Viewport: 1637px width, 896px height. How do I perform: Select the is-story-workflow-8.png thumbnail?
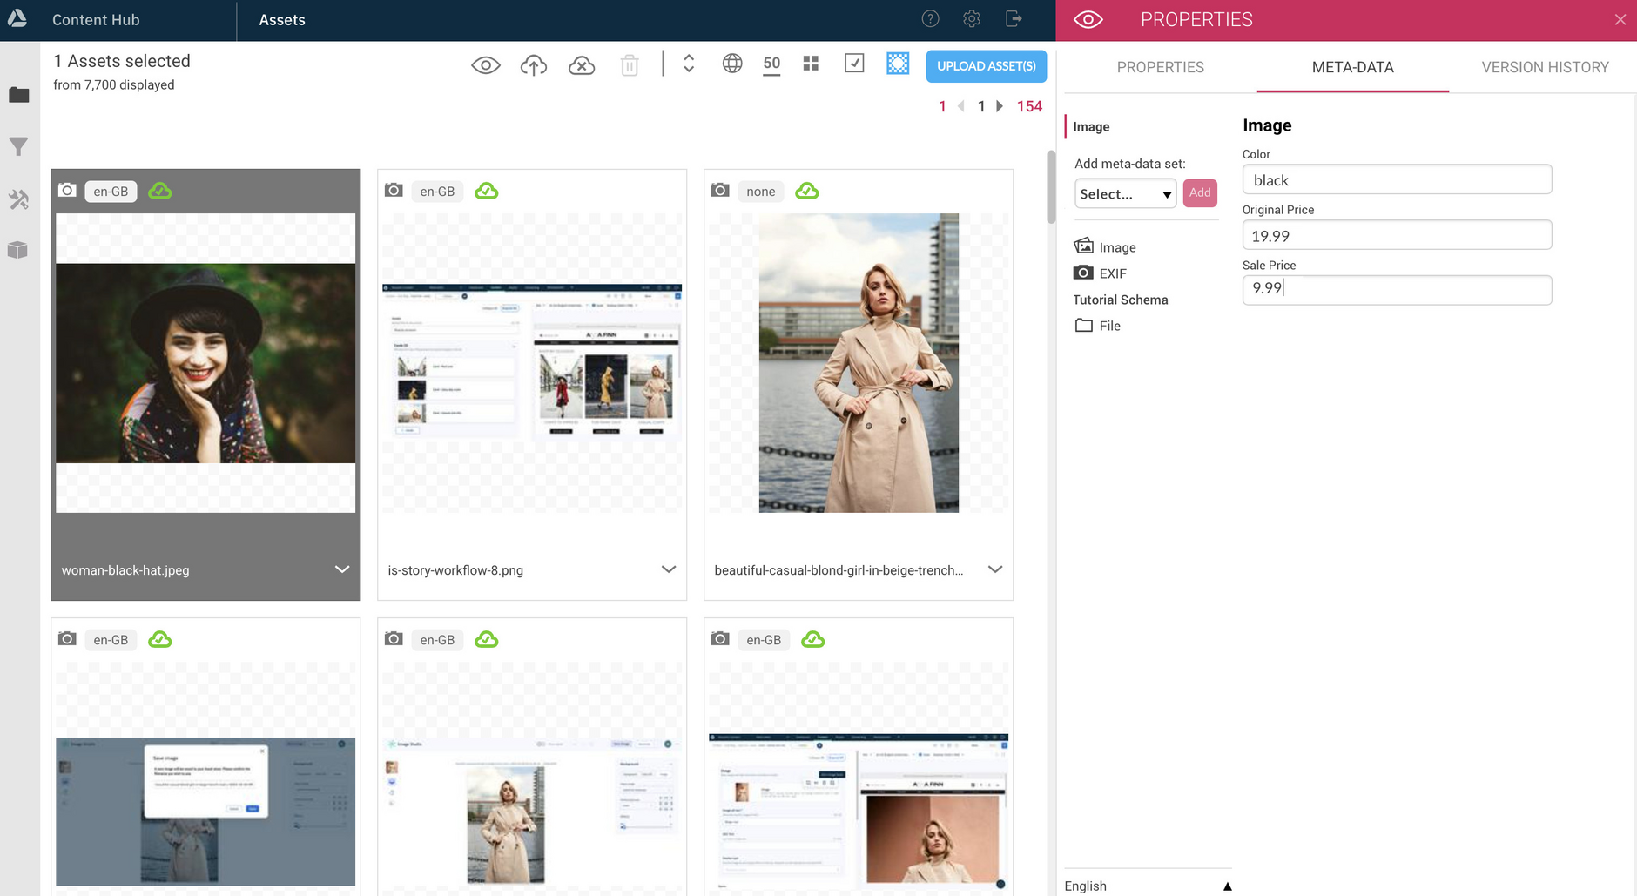(x=532, y=363)
